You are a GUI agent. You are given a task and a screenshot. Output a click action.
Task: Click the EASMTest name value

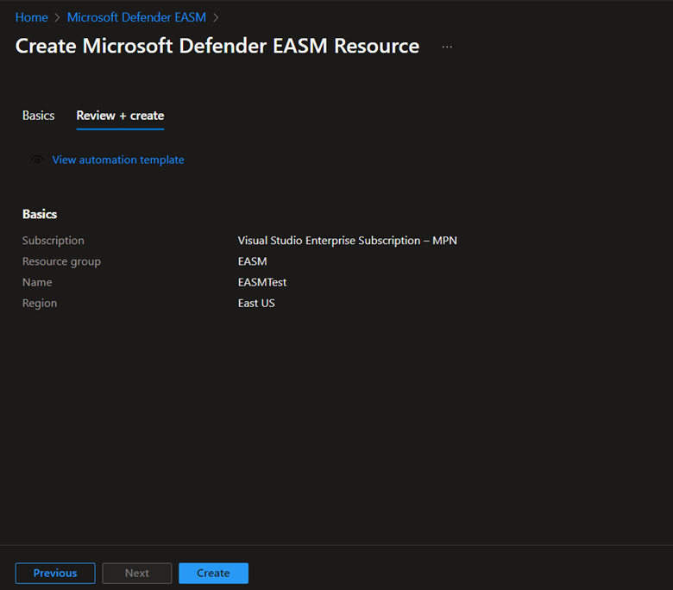pos(262,282)
